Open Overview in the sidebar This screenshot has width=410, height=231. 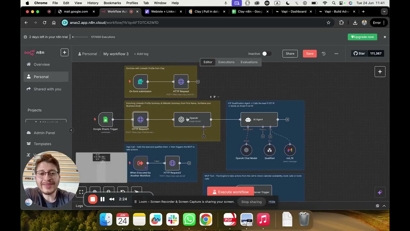[46, 64]
